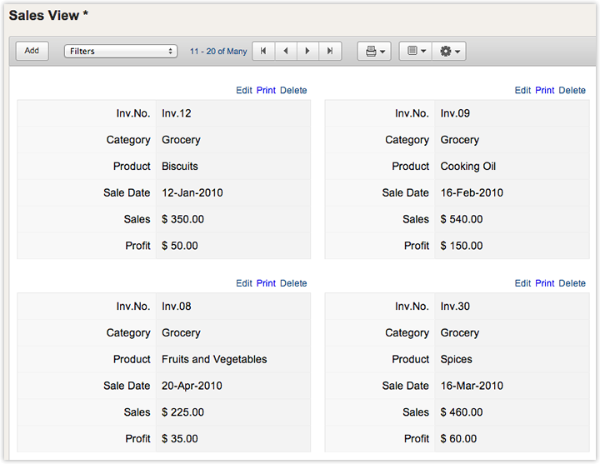Viewport: 600px width, 464px height.
Task: Open the view layout options menu
Action: [416, 51]
